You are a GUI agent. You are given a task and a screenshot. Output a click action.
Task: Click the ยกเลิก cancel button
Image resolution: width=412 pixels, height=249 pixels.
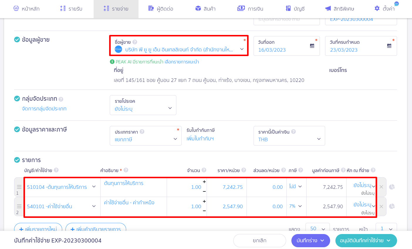[x=260, y=240]
